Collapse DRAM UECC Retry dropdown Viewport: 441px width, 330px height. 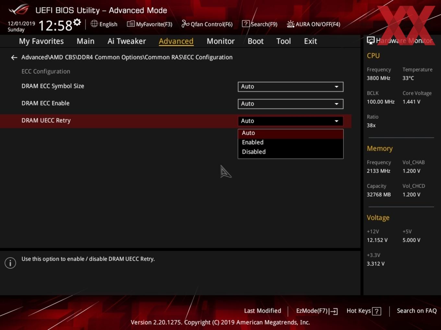pos(291,121)
